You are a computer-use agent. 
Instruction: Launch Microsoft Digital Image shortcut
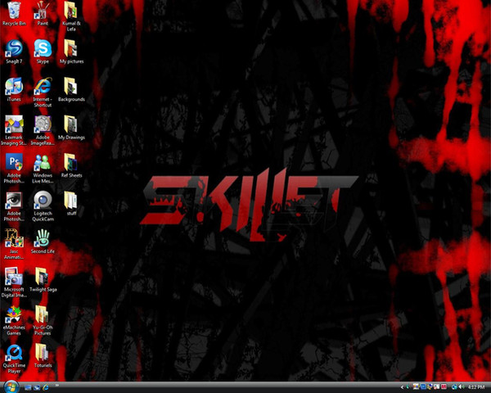(14, 282)
